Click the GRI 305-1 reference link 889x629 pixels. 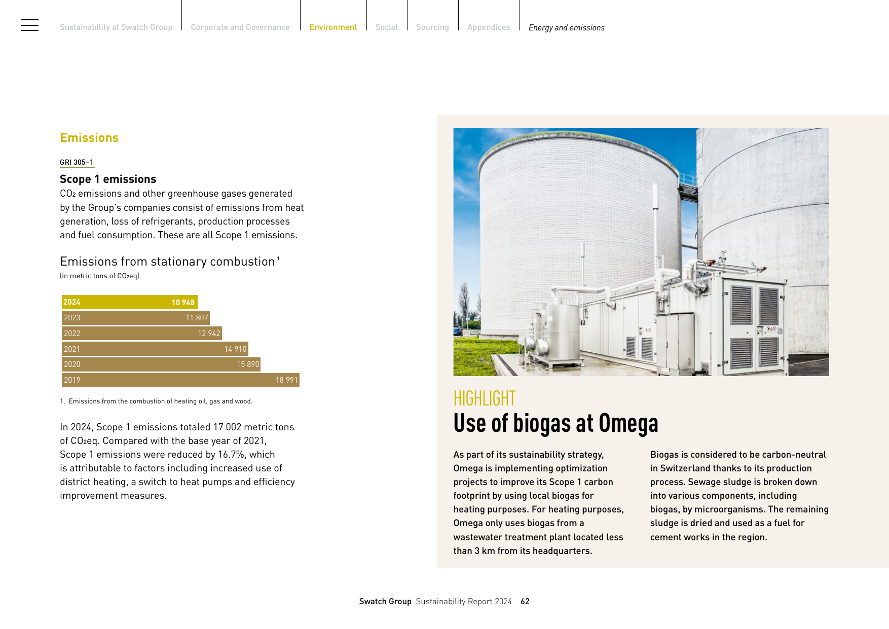[77, 162]
